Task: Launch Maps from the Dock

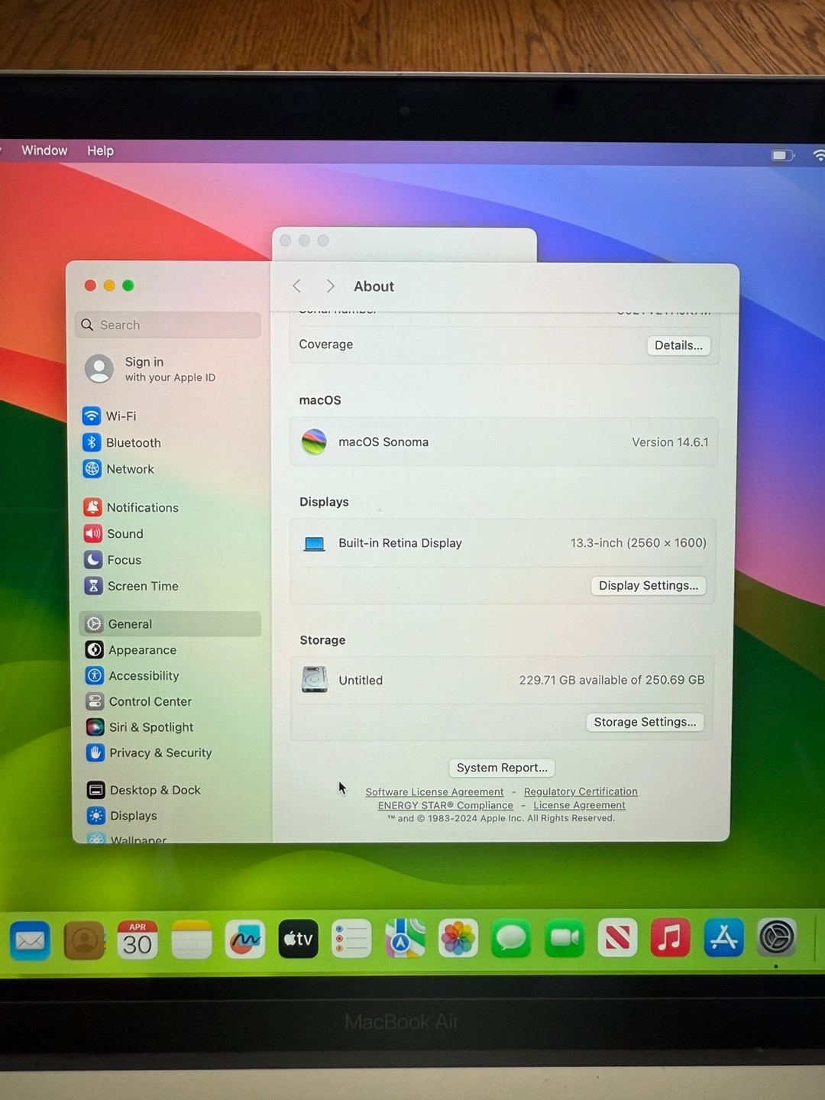Action: pos(405,938)
